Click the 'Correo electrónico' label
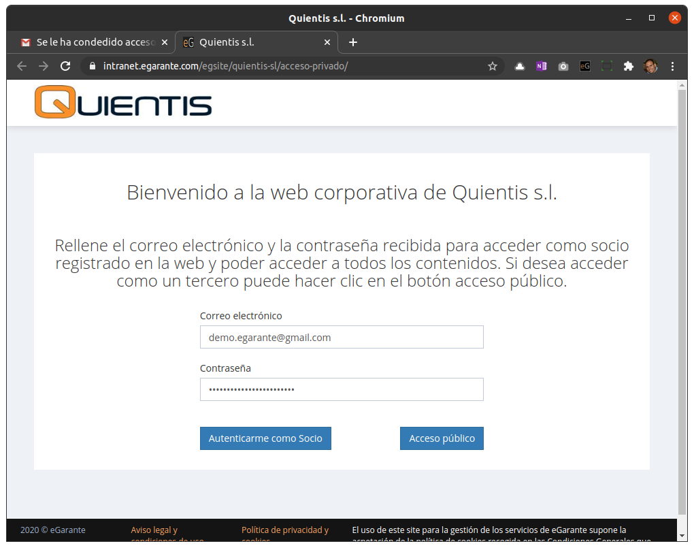Screen dimensions: 694x548 241,316
